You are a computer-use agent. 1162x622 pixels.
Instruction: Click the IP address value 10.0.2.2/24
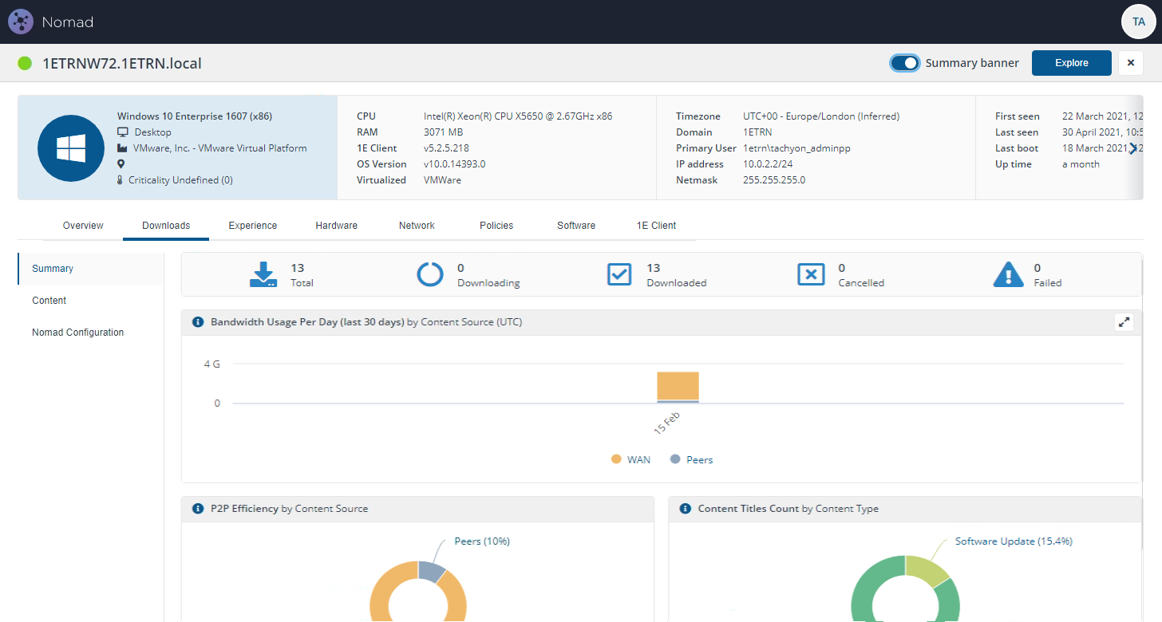(x=768, y=164)
